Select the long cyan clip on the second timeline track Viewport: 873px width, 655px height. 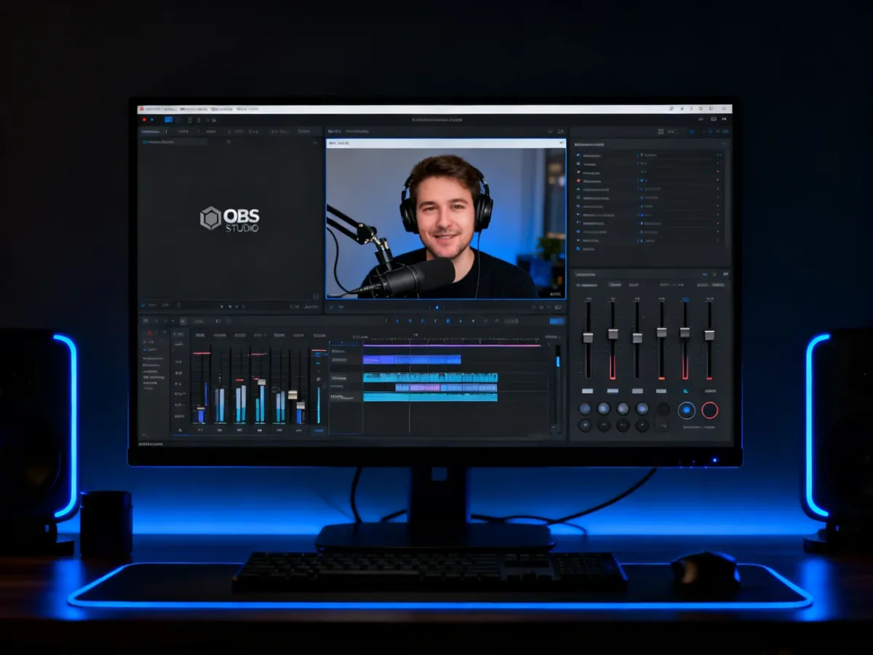(430, 378)
